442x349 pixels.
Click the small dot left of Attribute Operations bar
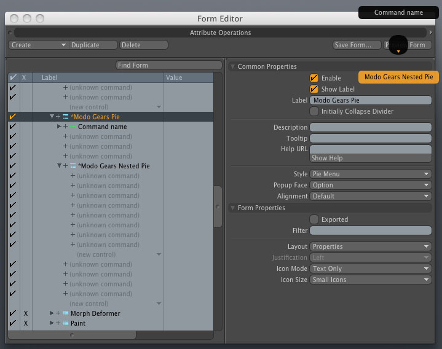tap(10, 33)
